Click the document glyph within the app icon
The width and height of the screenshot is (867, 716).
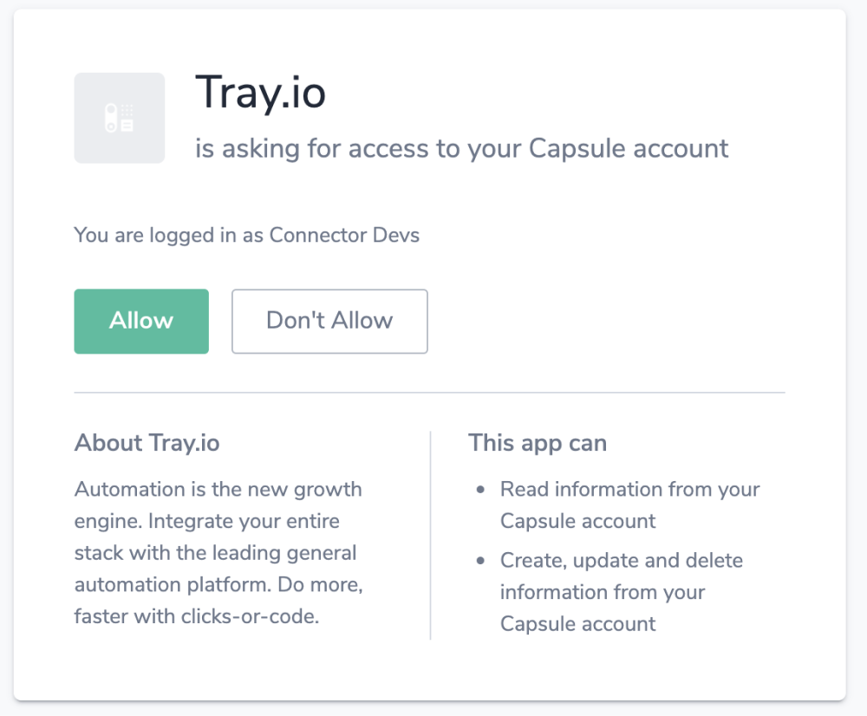128,127
